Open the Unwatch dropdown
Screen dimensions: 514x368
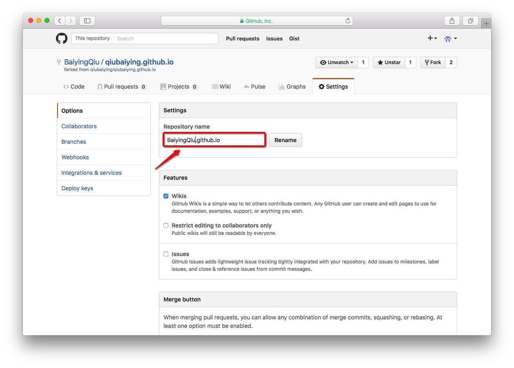click(336, 63)
